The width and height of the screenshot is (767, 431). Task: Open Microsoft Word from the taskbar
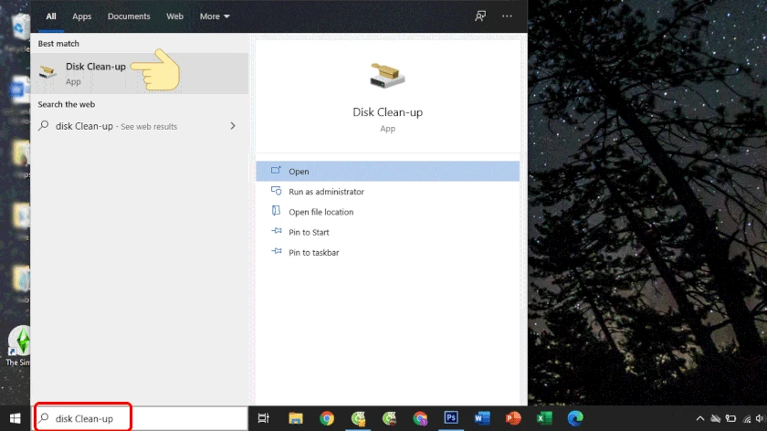(482, 418)
